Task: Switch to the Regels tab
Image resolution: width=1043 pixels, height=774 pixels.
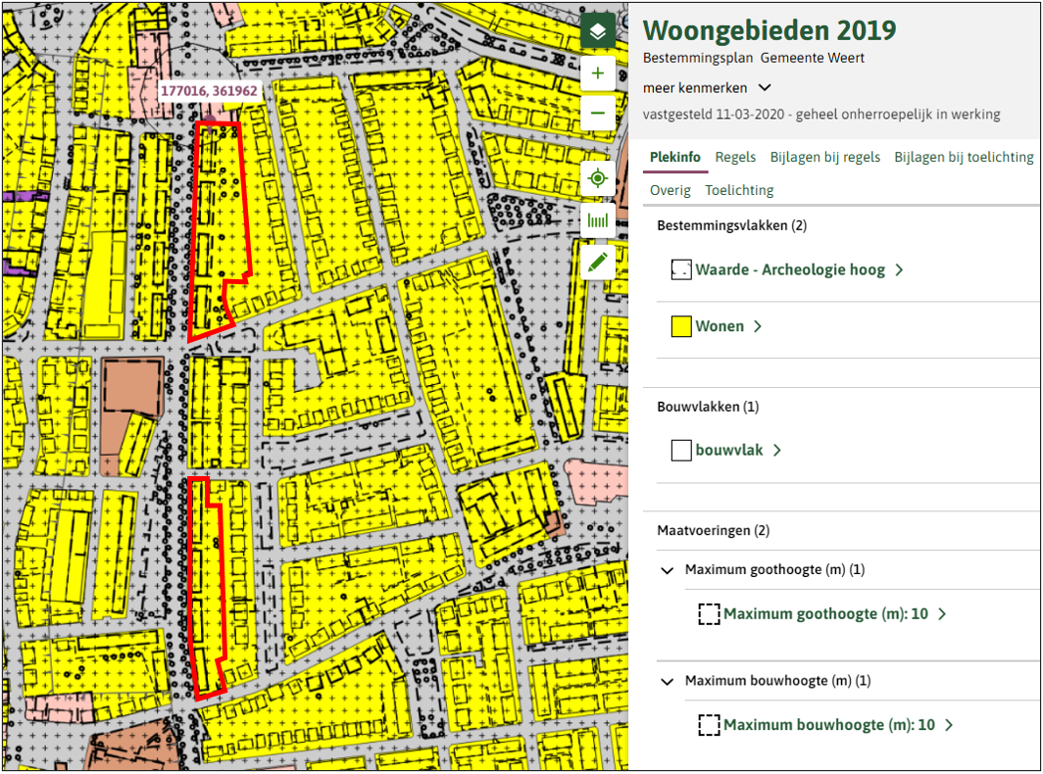Action: pos(735,157)
